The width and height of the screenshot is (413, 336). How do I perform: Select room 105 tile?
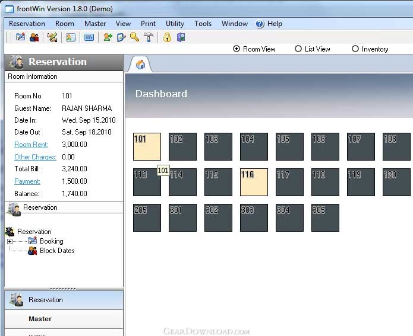[x=289, y=146]
